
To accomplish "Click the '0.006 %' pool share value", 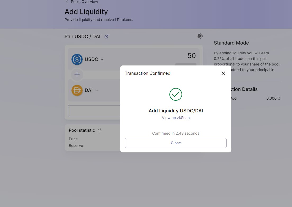I will pos(273,98).
